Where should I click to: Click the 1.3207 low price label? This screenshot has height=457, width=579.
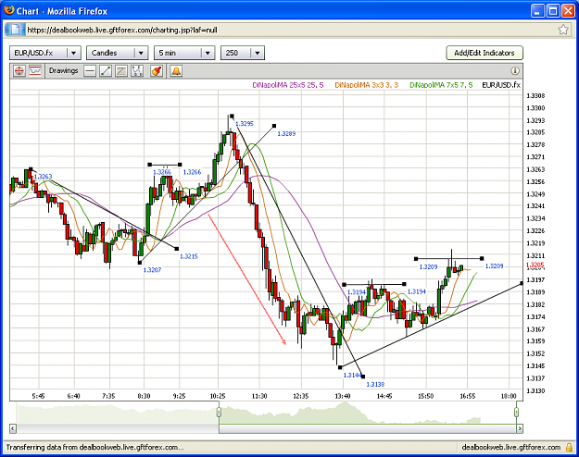tap(152, 270)
